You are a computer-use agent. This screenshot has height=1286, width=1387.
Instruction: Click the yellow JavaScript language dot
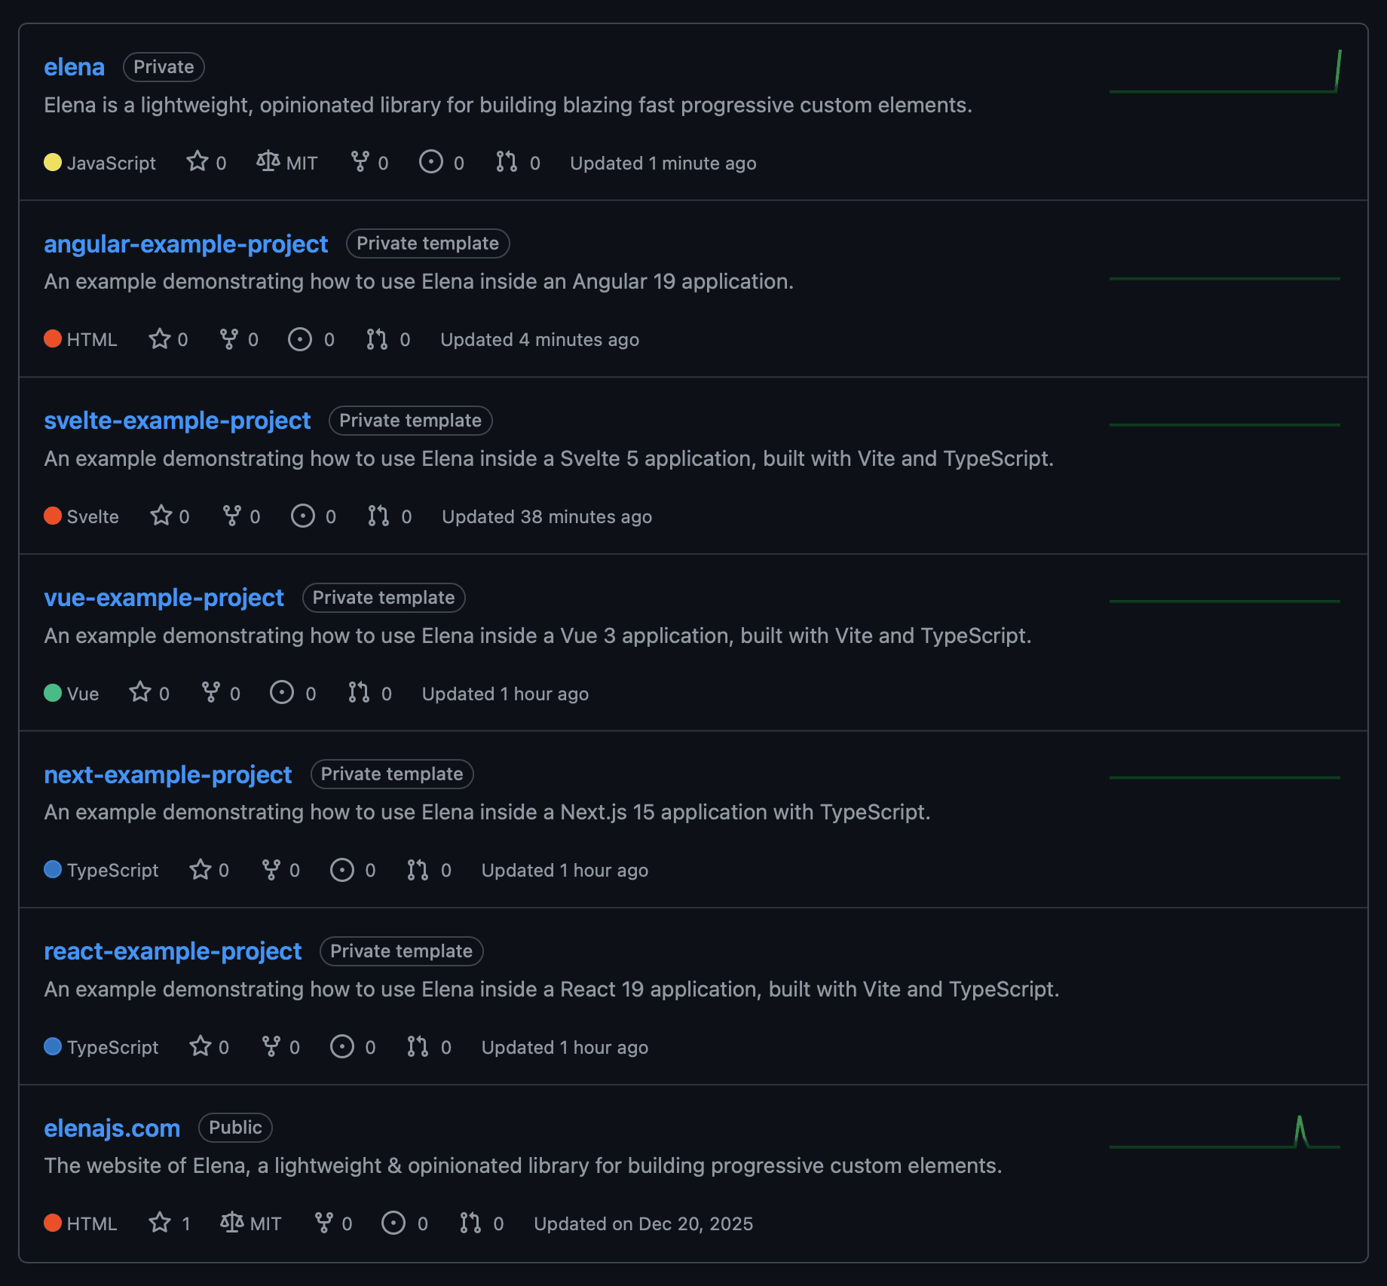[x=53, y=162]
